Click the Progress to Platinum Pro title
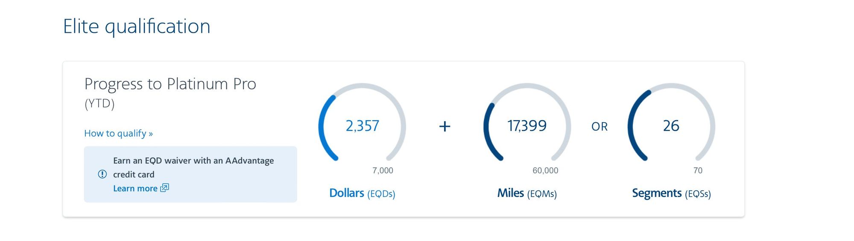854x241 pixels. [x=170, y=84]
